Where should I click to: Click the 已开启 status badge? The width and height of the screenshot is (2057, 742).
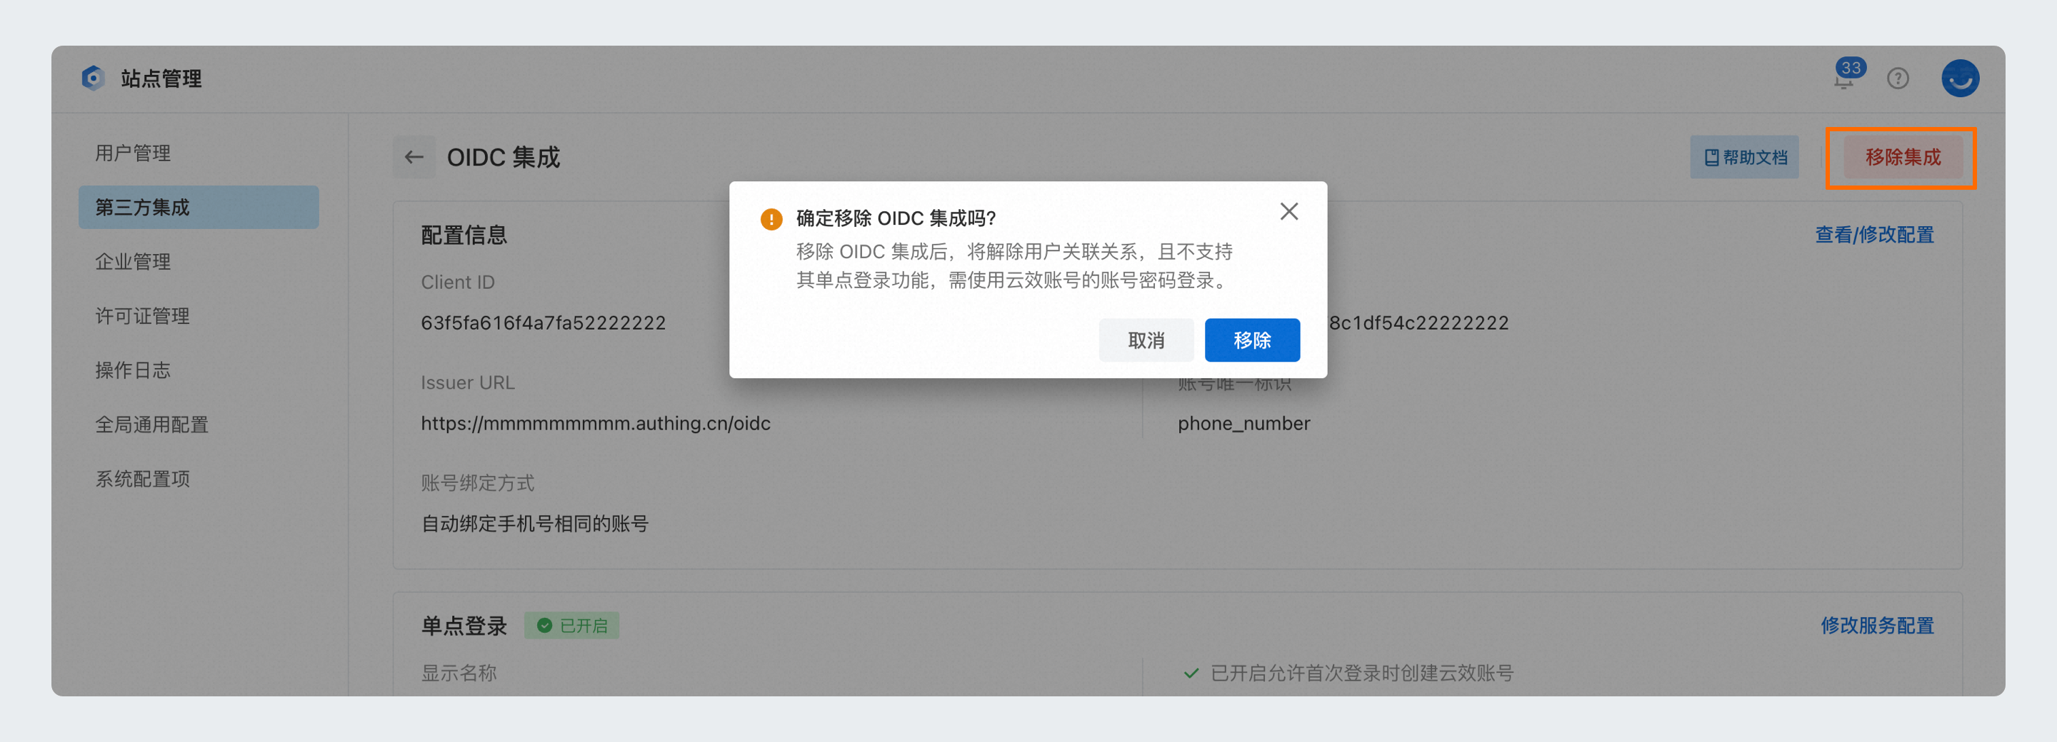[x=571, y=626]
